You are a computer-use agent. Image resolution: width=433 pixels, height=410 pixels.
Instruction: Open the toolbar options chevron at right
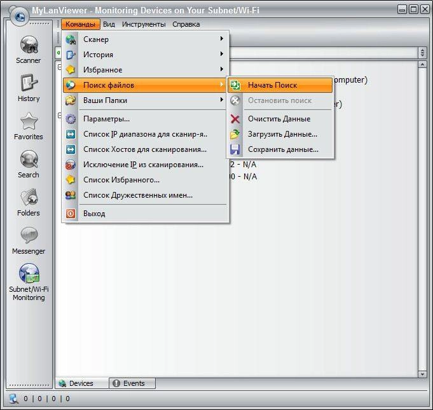pyautogui.click(x=422, y=53)
